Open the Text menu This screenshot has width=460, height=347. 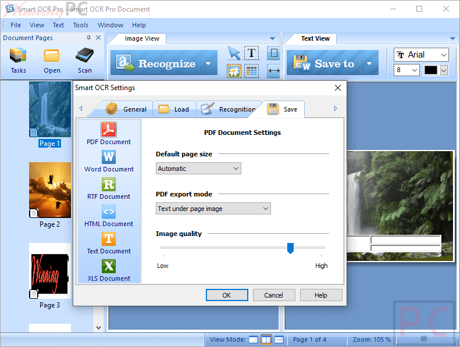click(58, 25)
